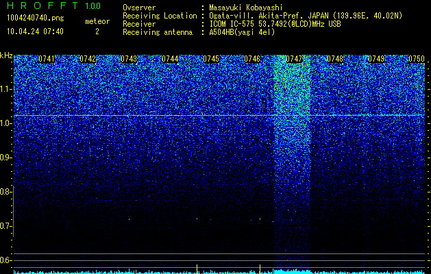Click the 0747 time marker
431x274 pixels.
coord(294,59)
